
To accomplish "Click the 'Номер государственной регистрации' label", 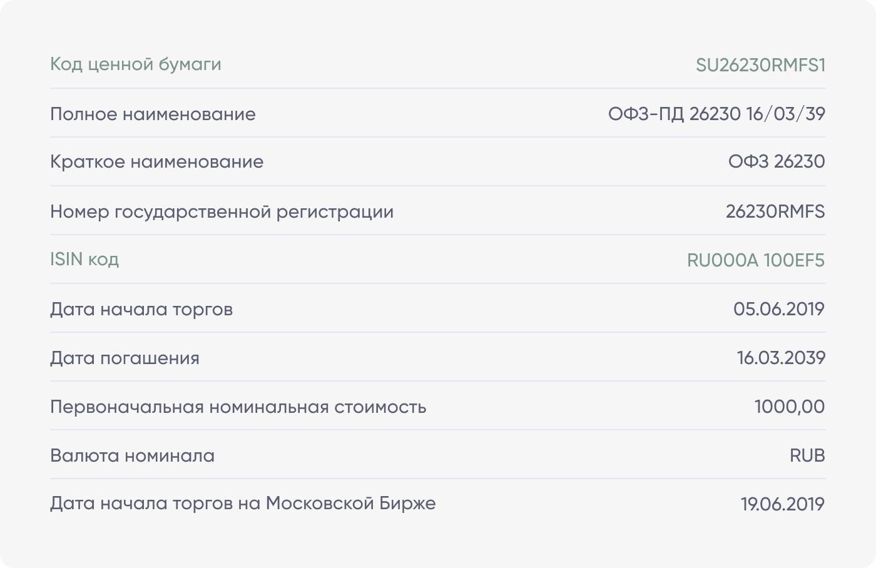I will pyautogui.click(x=222, y=211).
